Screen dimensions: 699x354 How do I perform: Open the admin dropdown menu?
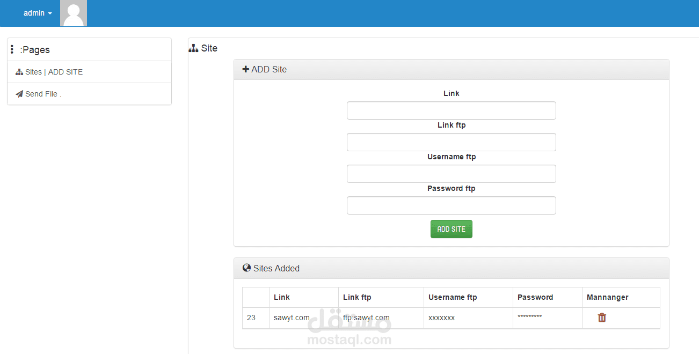coord(38,13)
